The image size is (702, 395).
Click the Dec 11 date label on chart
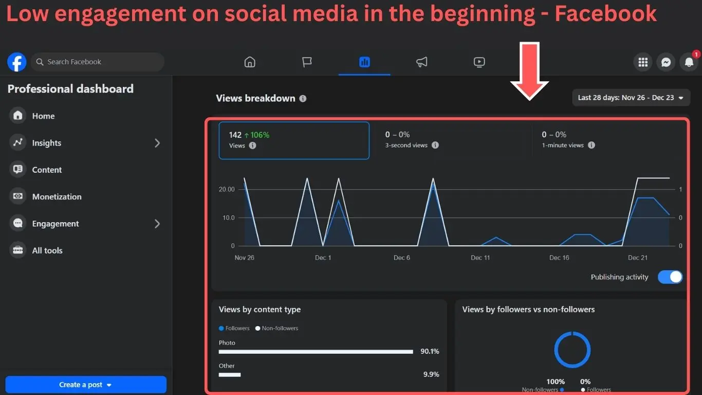coord(481,258)
